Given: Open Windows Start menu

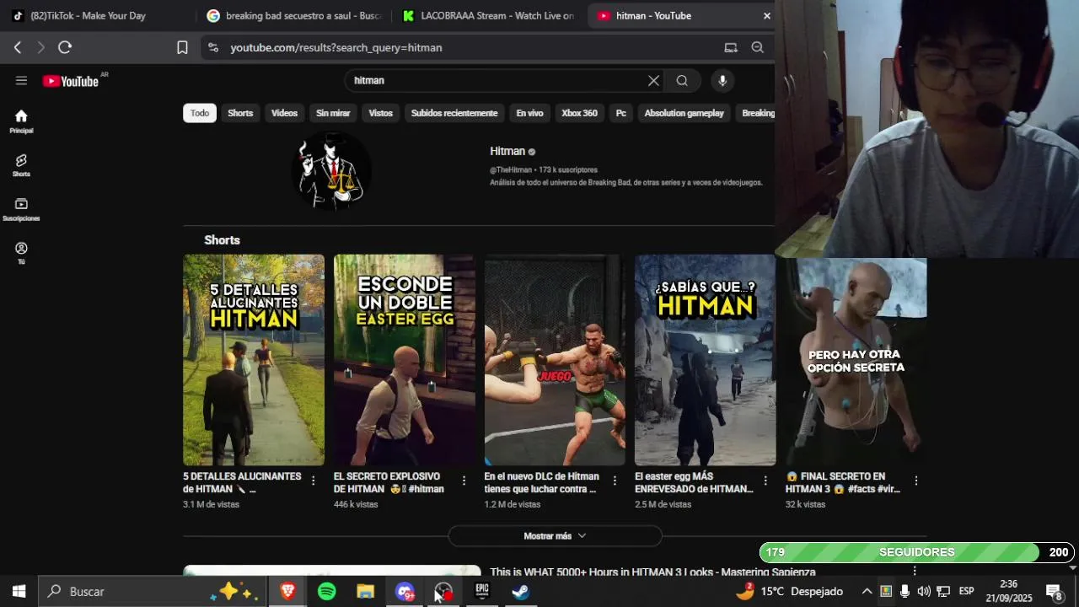Looking at the screenshot, I should pyautogui.click(x=19, y=592).
